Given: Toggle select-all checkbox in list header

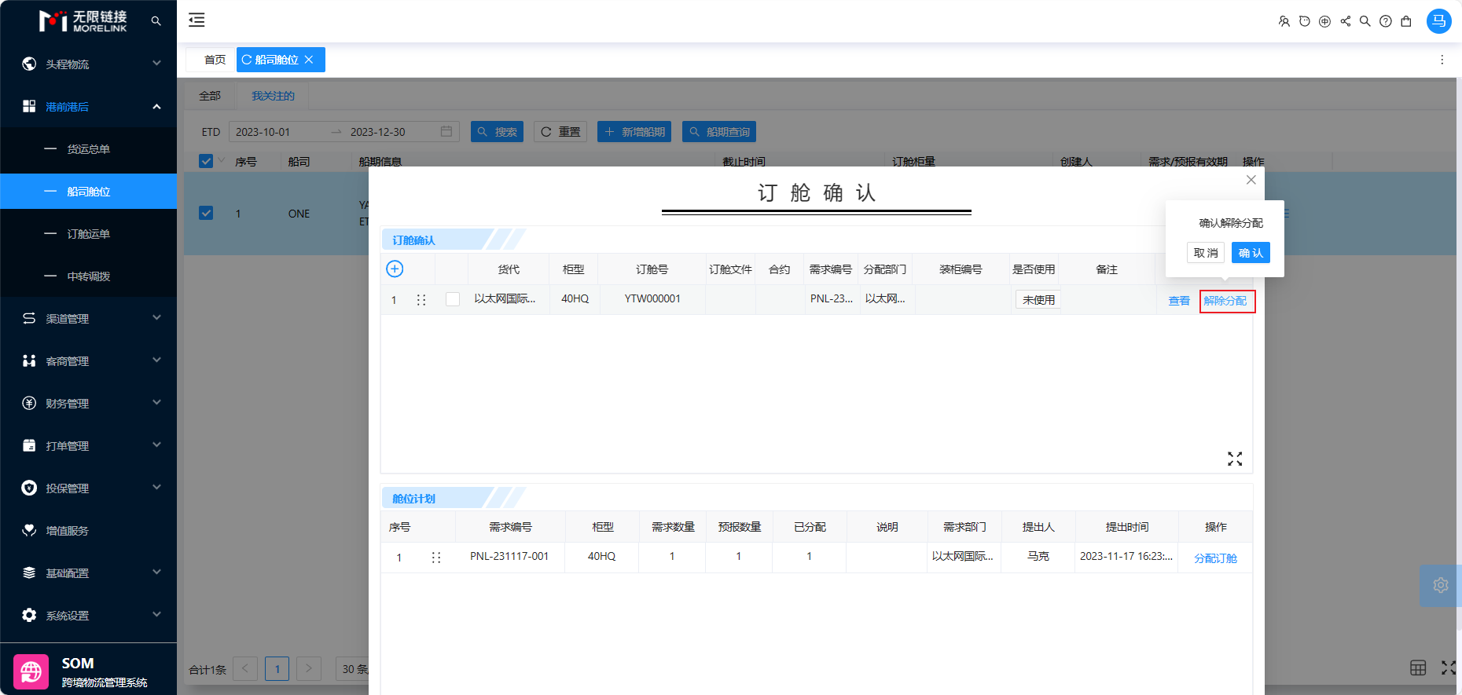Looking at the screenshot, I should (x=206, y=161).
